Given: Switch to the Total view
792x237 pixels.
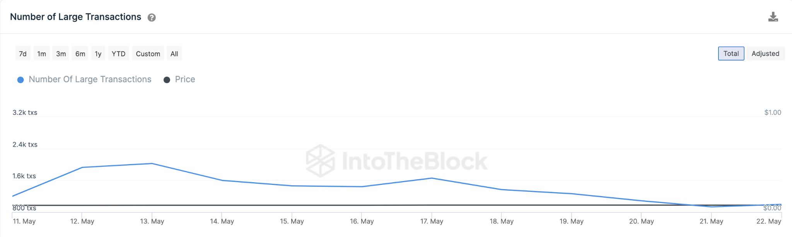Looking at the screenshot, I should [x=731, y=54].
